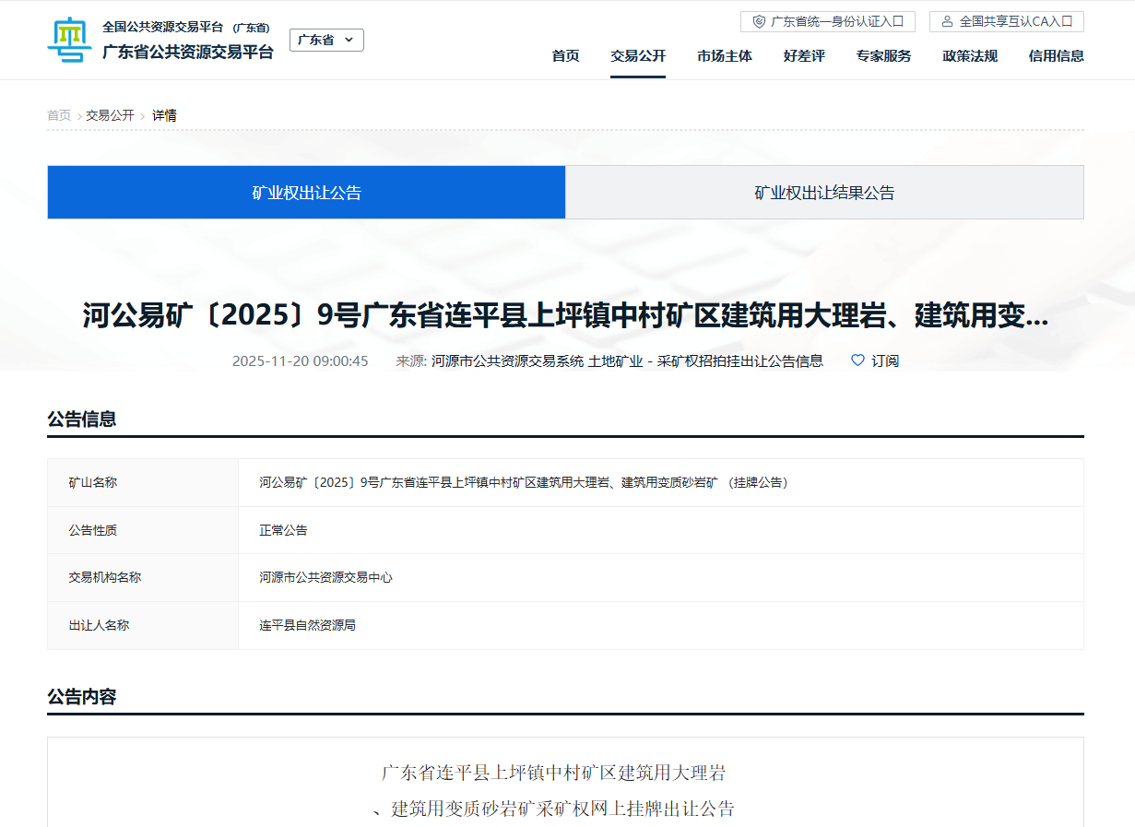Navigate to 政策法规 section
This screenshot has height=827, width=1135.
[969, 56]
